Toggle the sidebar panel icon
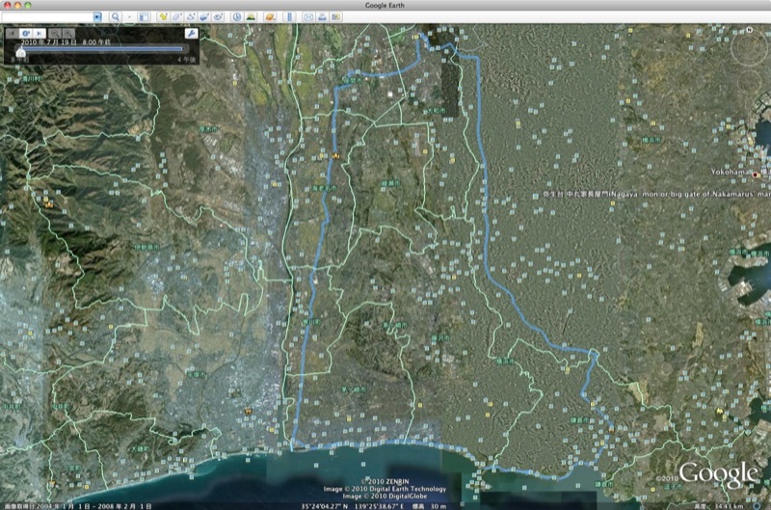The width and height of the screenshot is (771, 510). pos(144,17)
